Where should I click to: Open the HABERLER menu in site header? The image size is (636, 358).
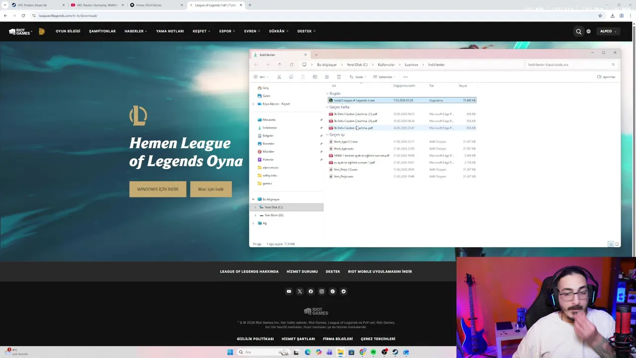(x=136, y=31)
